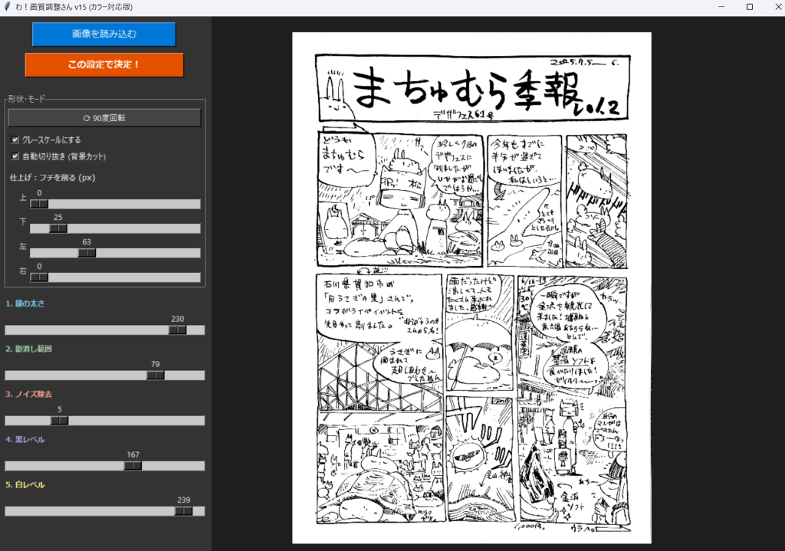Click the 左 edge-trim slider handle
Image resolution: width=785 pixels, height=551 pixels.
click(87, 253)
